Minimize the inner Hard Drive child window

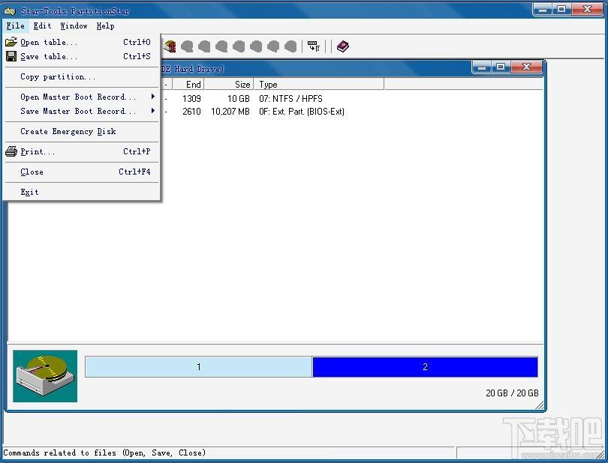pos(482,67)
